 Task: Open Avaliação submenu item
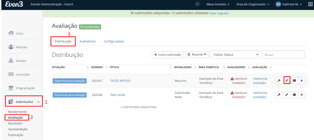[15, 117]
